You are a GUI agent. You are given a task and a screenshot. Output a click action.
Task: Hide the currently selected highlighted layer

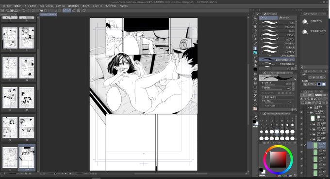[302, 145]
